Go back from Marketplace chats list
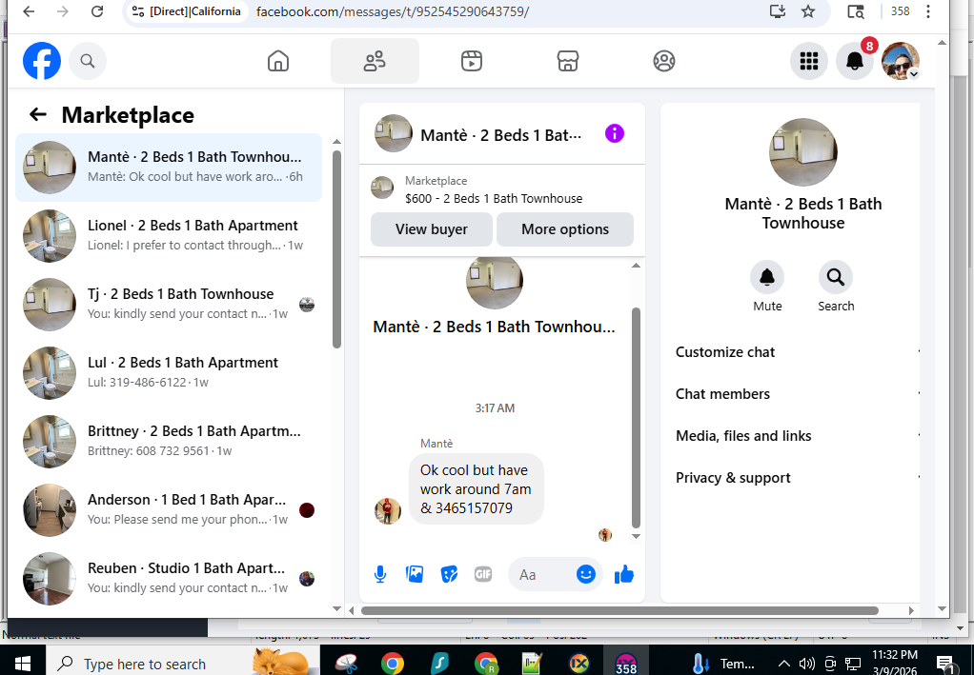 pos(38,114)
